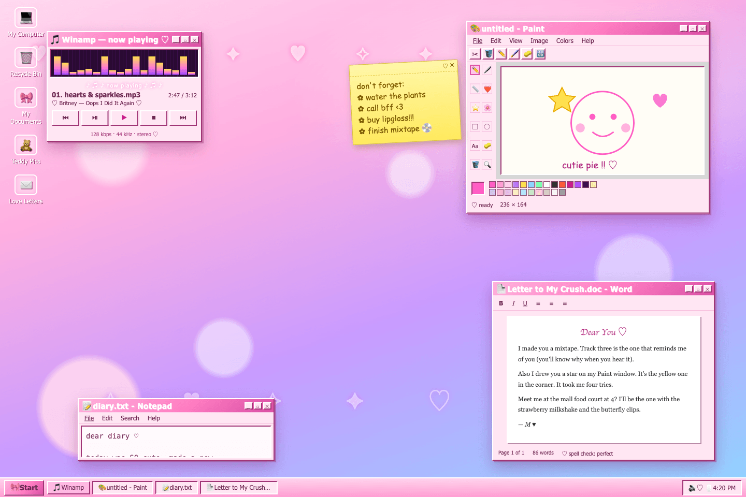This screenshot has height=497, width=746.
Task: Select the sponge eraser in Paint's tool palette
Action: coord(487,146)
